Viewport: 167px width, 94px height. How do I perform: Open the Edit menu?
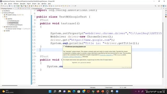(5, 4)
